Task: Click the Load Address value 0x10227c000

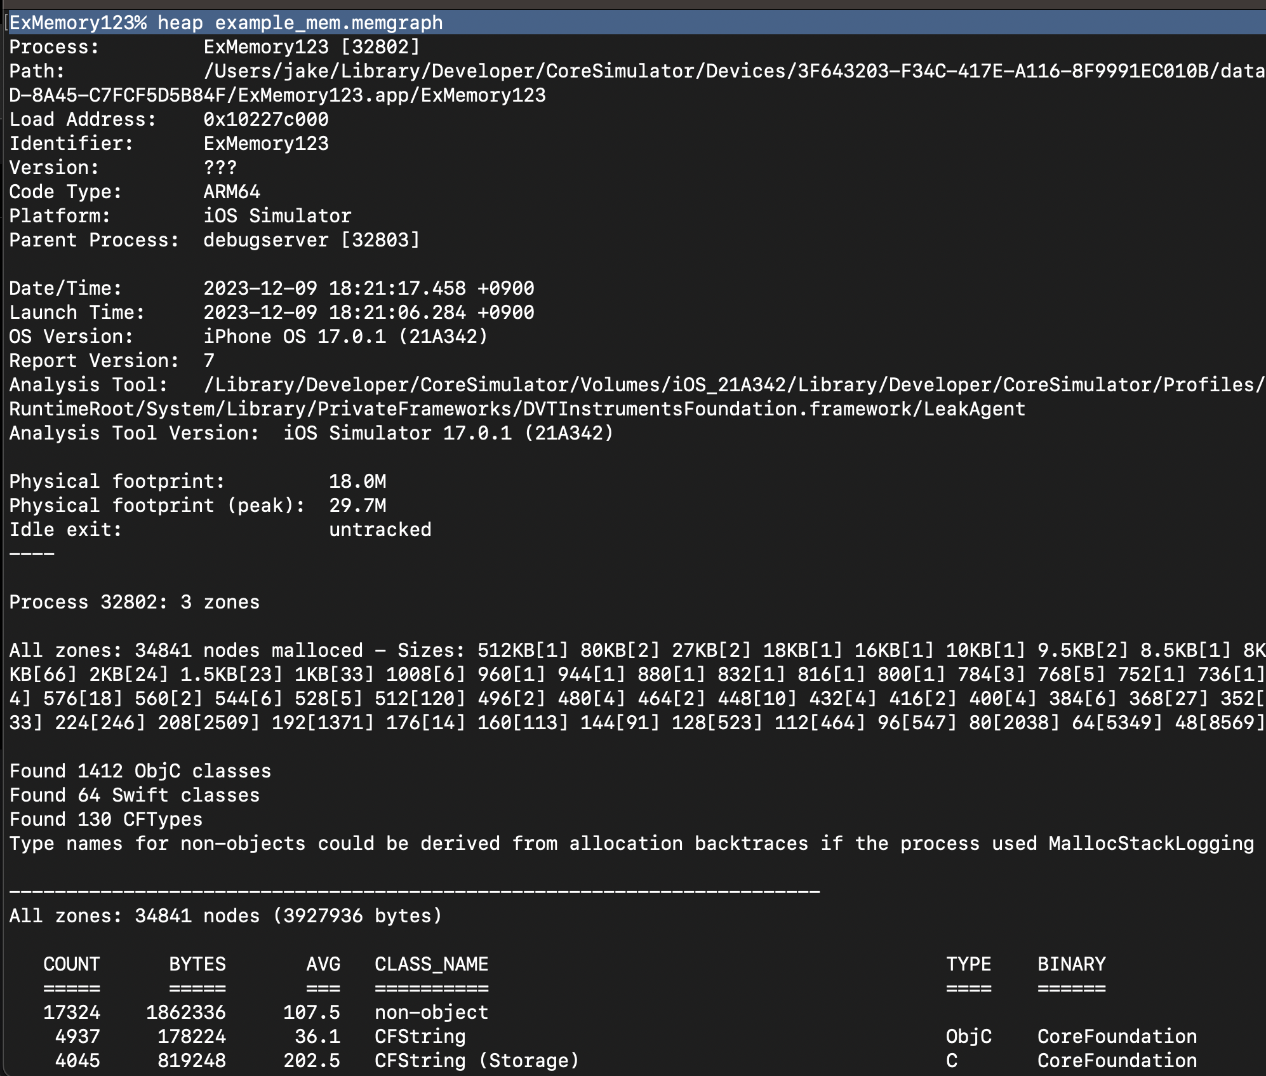Action: point(265,119)
